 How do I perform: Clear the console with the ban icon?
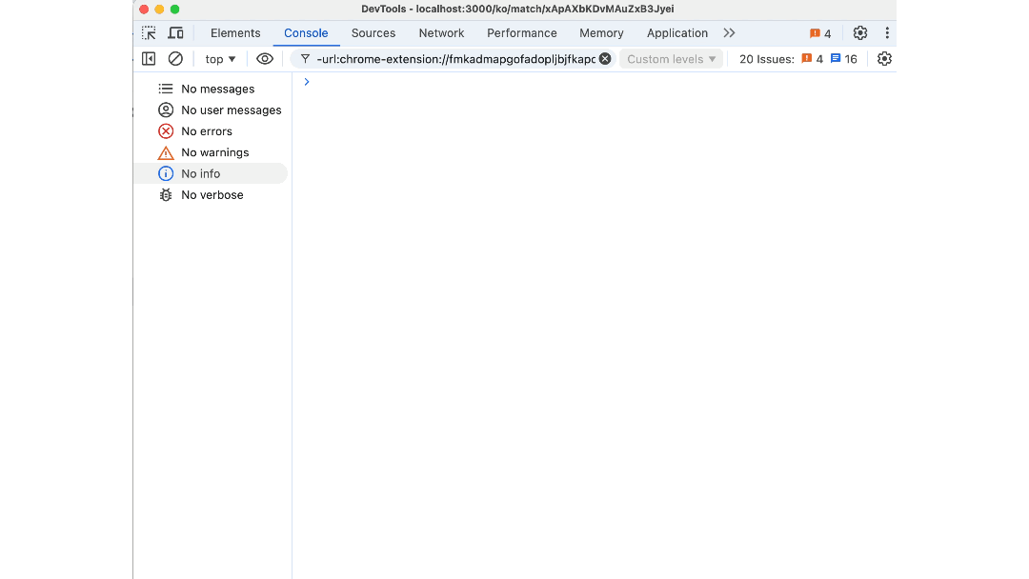[x=175, y=59]
